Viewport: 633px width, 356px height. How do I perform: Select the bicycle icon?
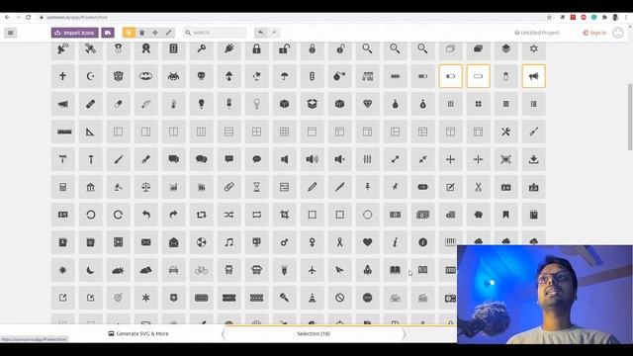tap(202, 270)
